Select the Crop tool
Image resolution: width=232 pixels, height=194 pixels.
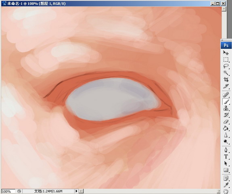226,79
